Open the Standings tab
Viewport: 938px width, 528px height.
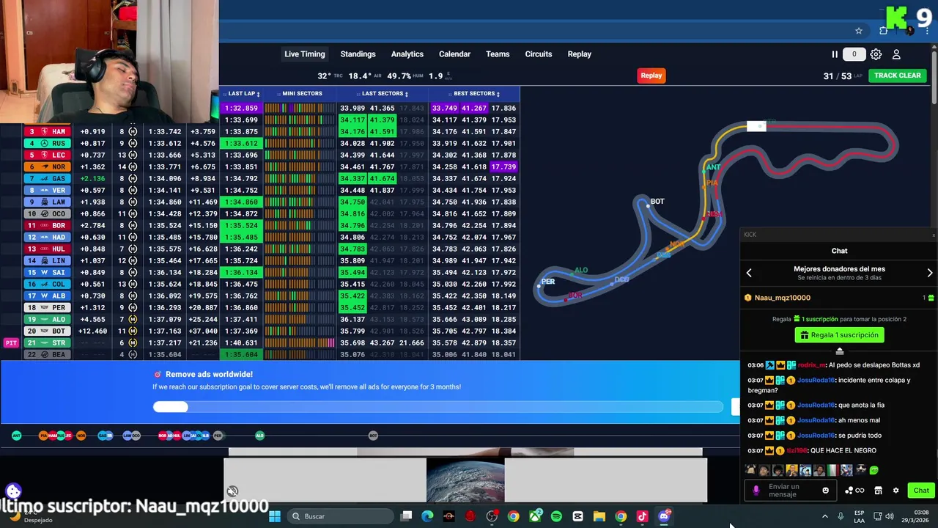[x=358, y=54]
